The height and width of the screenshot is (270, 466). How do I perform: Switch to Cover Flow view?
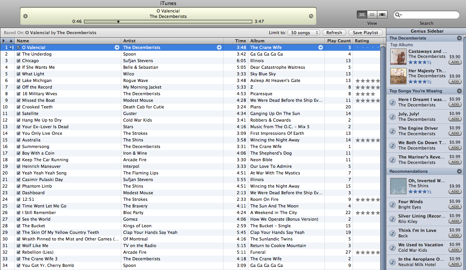click(x=382, y=14)
